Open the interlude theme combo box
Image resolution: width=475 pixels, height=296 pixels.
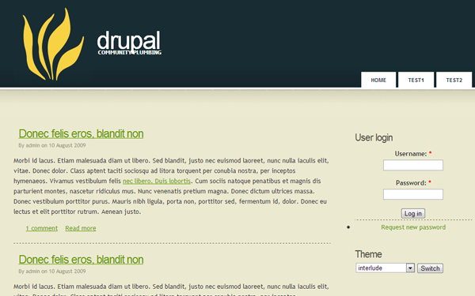tap(385, 268)
